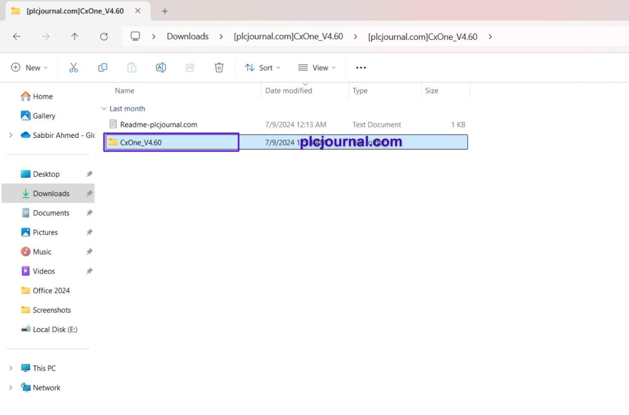Open the Pictures sidebar folder
Viewport: 629px width, 415px height.
coord(45,232)
